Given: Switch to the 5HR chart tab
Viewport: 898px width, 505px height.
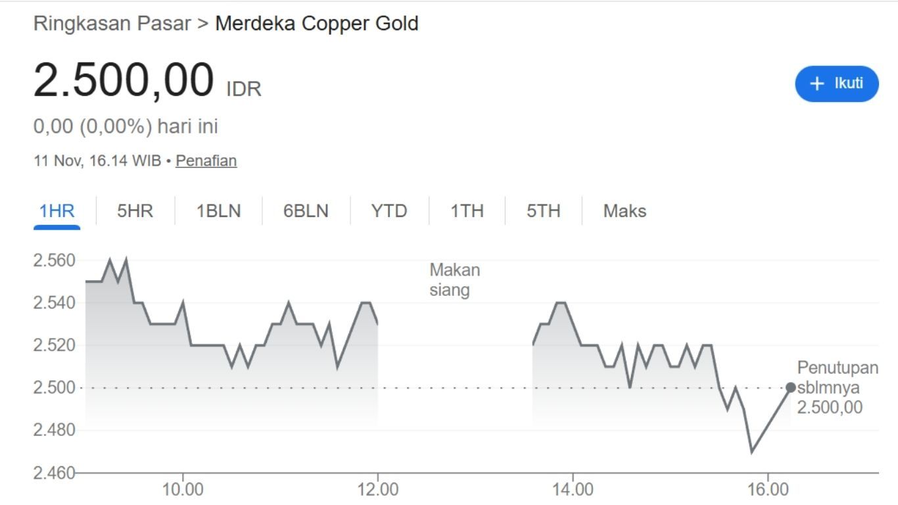Looking at the screenshot, I should point(135,211).
